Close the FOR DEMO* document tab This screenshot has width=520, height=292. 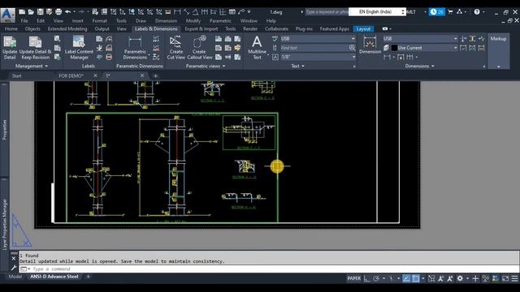click(x=95, y=75)
